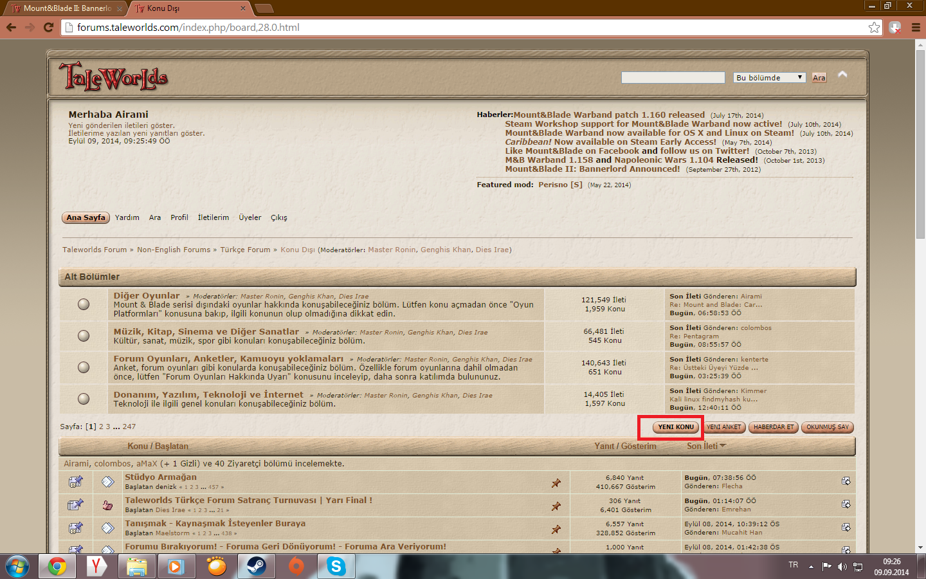
Task: Reload the page with the refresh icon
Action: [48, 27]
